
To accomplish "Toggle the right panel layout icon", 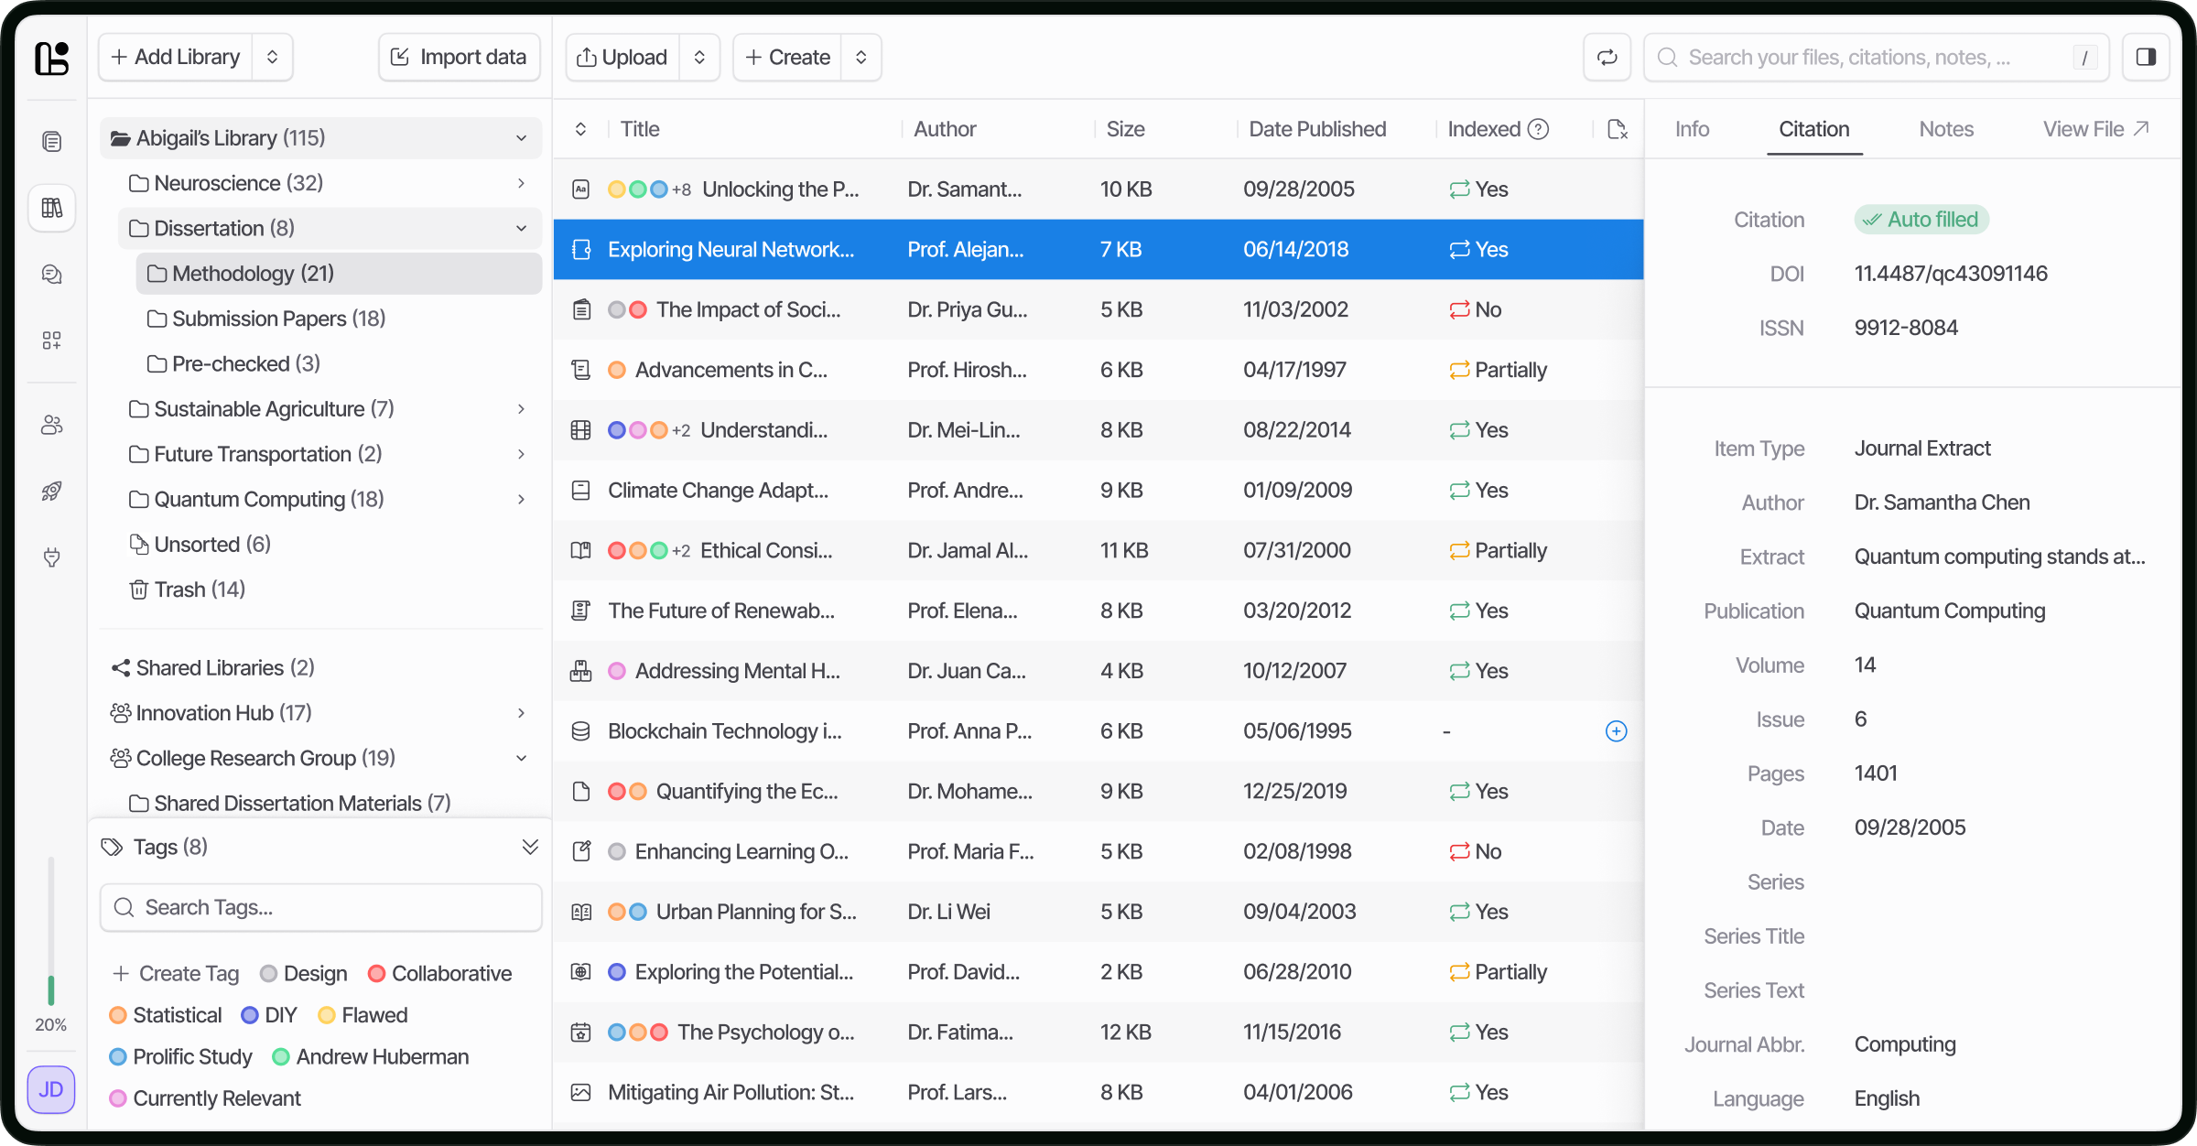I will coord(2147,57).
